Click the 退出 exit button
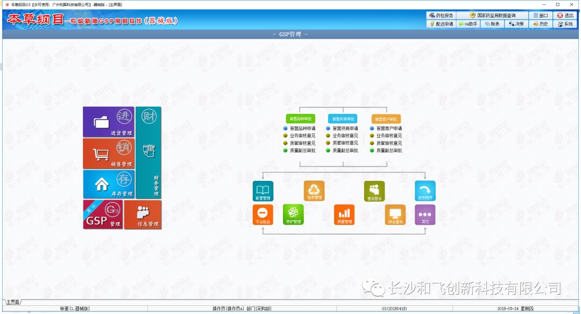This screenshot has width=581, height=314. (565, 16)
